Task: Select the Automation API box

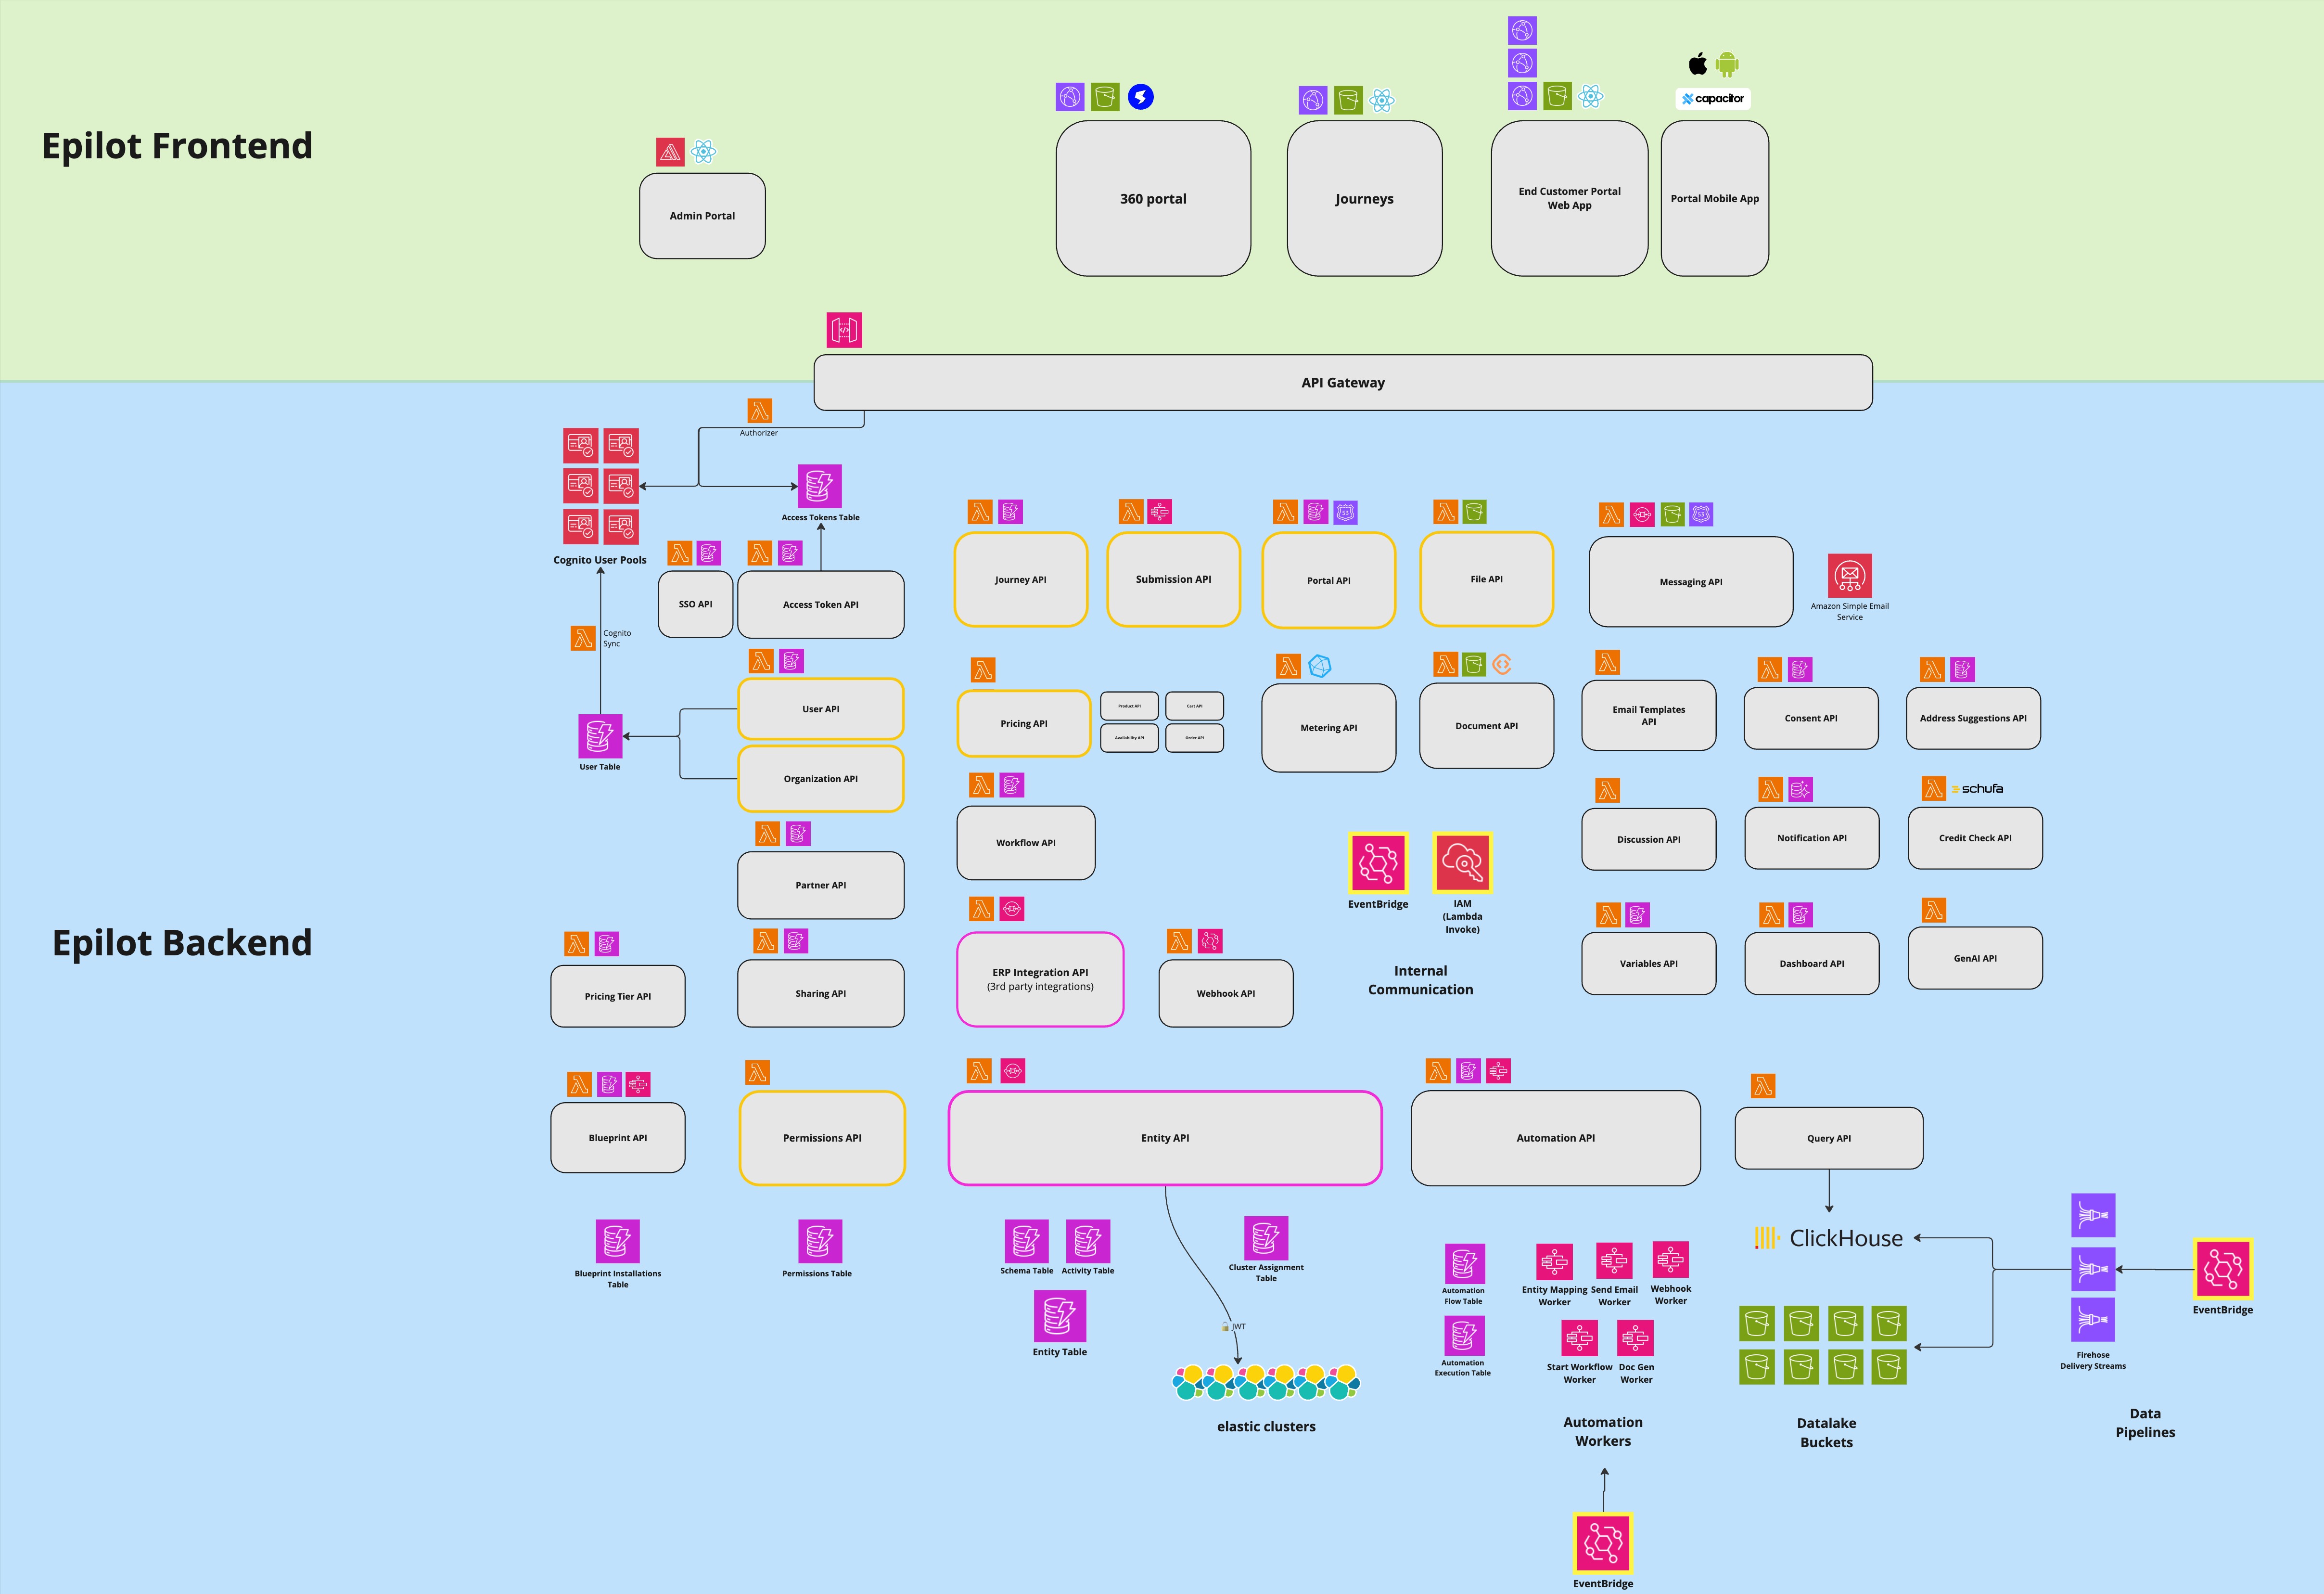Action: point(1555,1138)
